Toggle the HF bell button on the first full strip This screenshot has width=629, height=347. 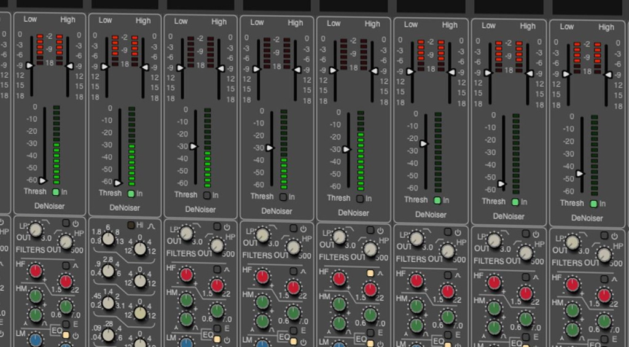[x=66, y=265]
